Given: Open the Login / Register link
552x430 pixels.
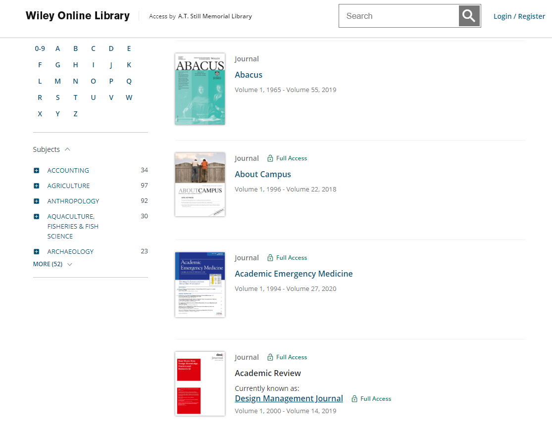Looking at the screenshot, I should pos(519,16).
